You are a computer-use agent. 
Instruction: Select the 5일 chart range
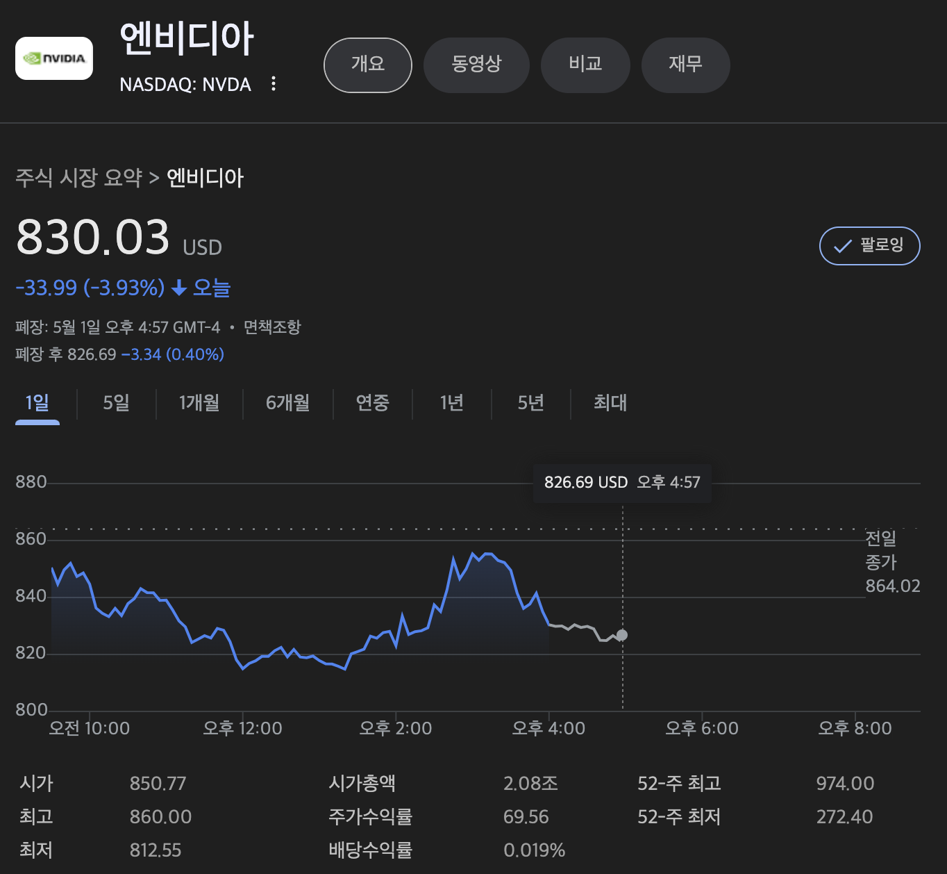[x=117, y=403]
